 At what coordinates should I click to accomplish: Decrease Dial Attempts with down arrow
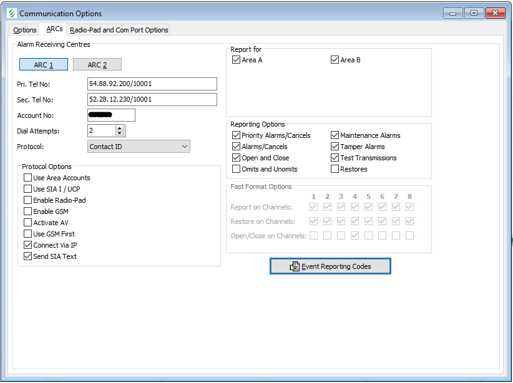120,133
